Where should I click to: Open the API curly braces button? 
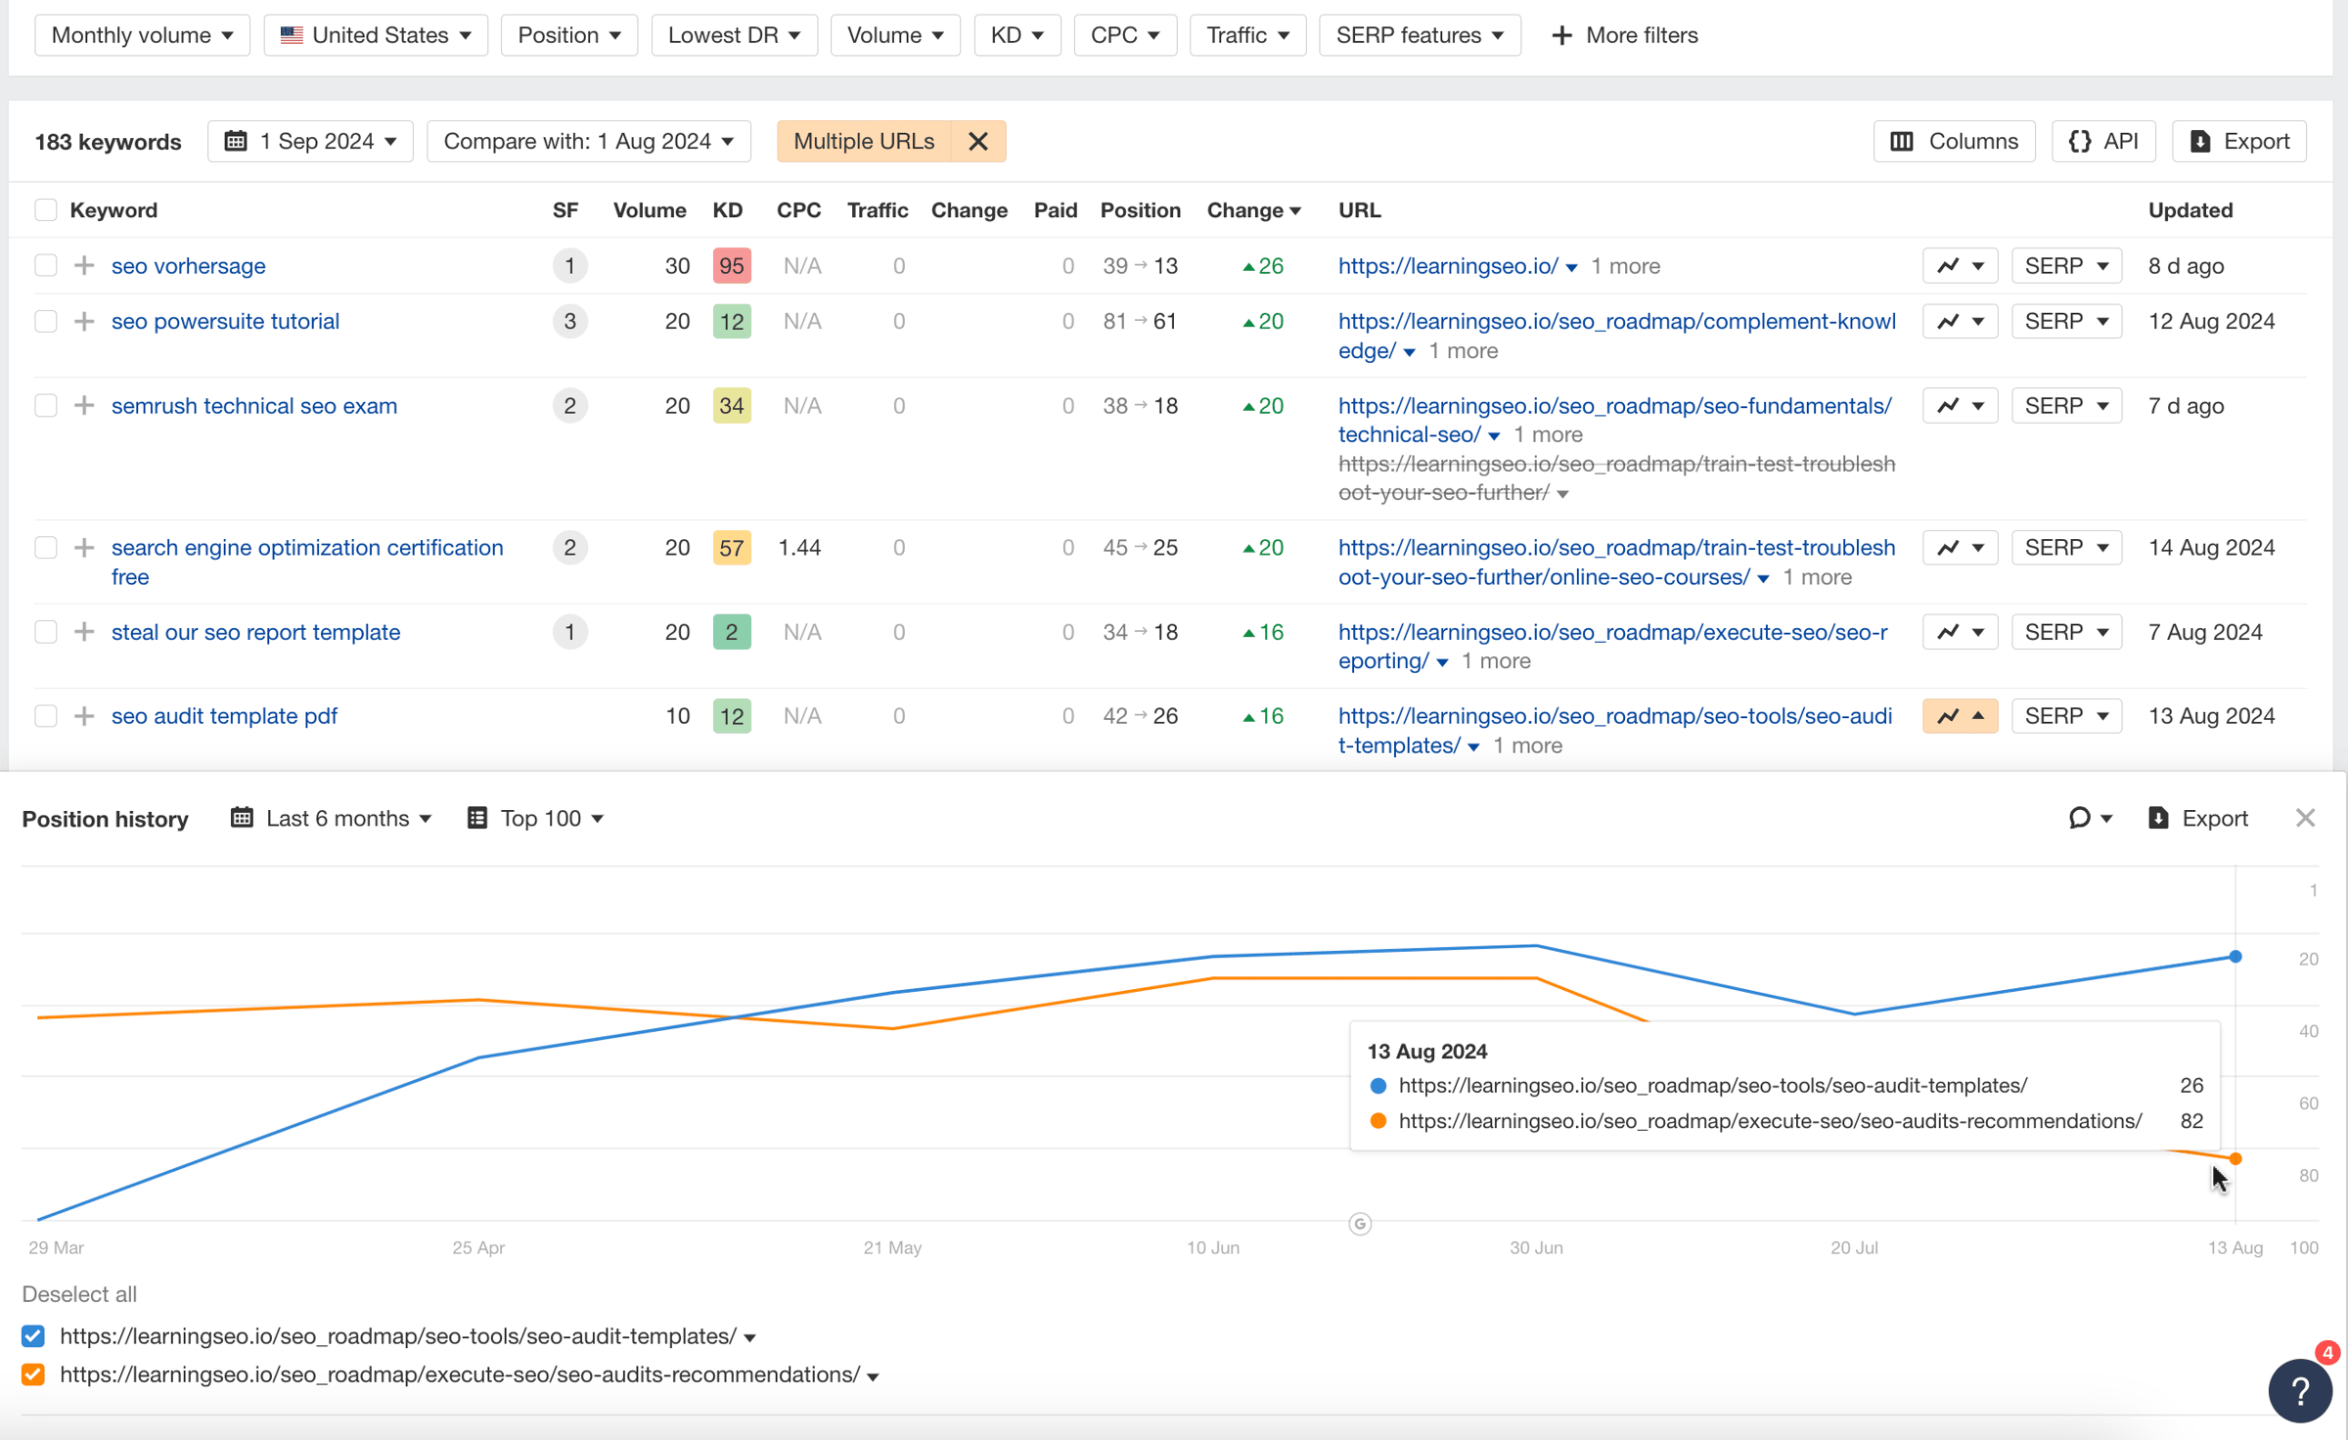[2103, 141]
